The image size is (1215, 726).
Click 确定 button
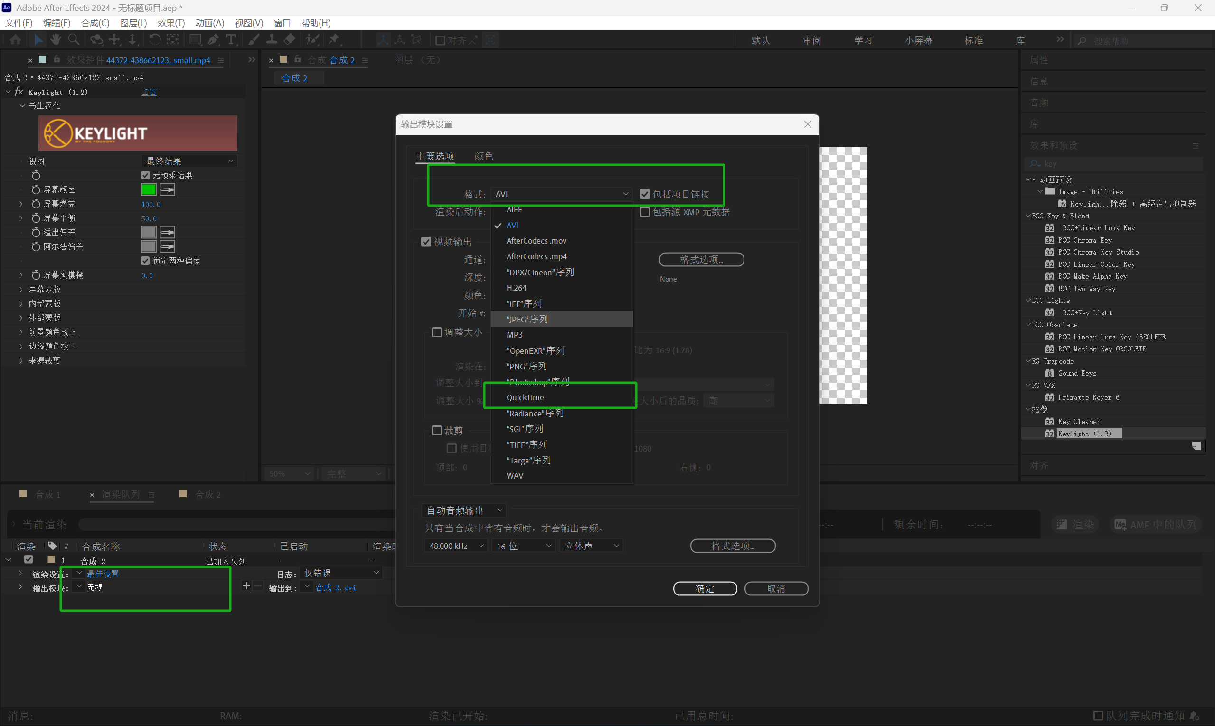[x=704, y=588]
